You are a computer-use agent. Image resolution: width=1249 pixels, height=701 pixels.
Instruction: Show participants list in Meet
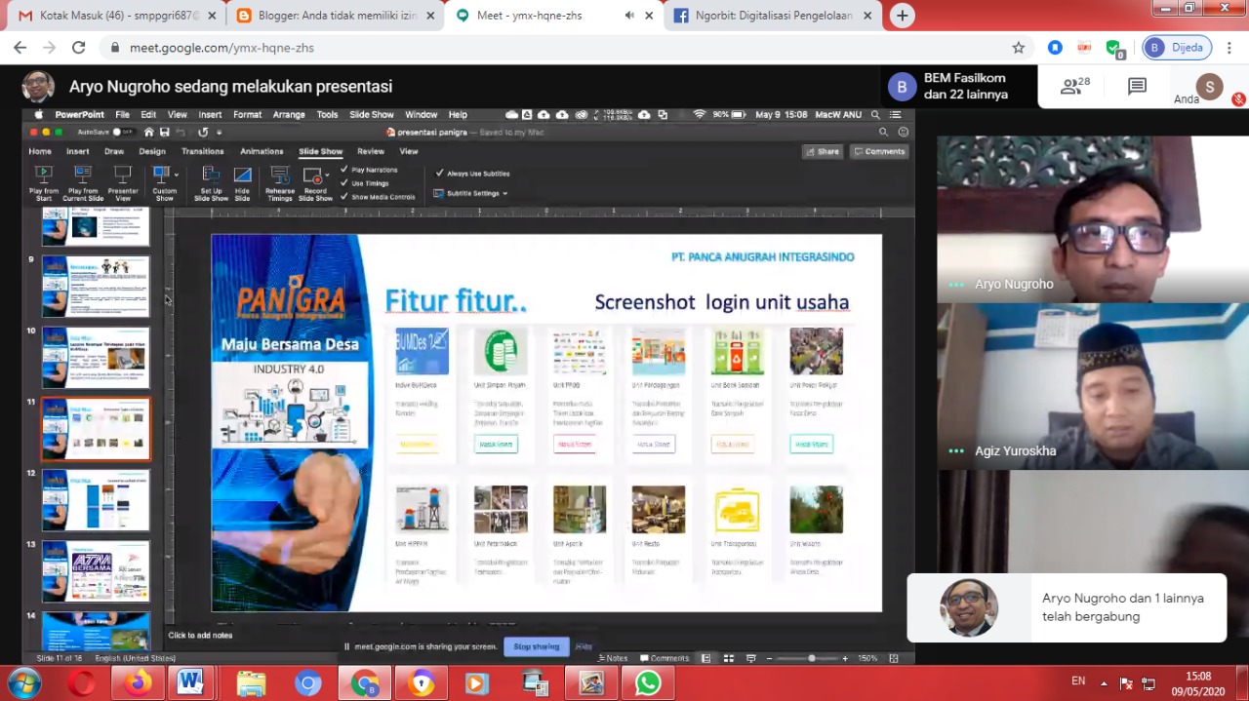[1074, 86]
